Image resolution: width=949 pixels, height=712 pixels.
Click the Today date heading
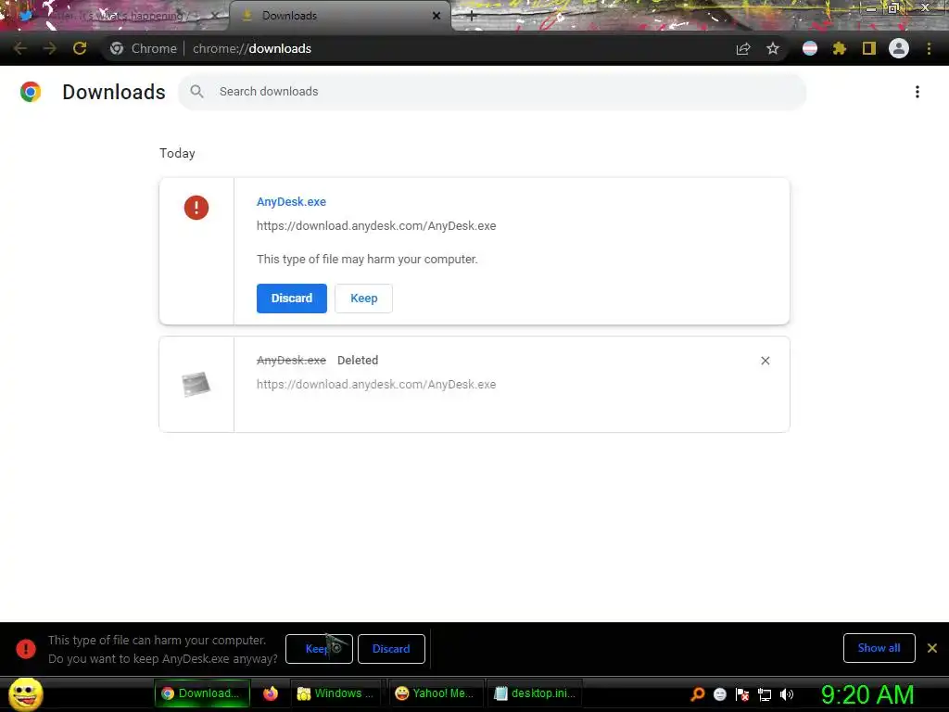coord(177,153)
